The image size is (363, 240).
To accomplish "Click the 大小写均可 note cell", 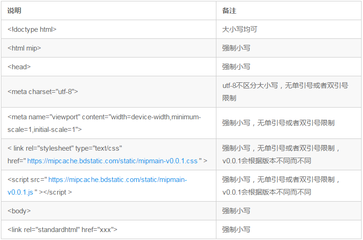I will (x=240, y=29).
